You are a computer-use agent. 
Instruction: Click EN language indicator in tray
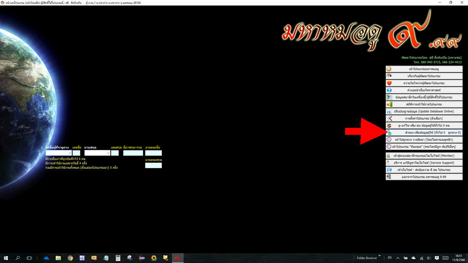coord(390,258)
